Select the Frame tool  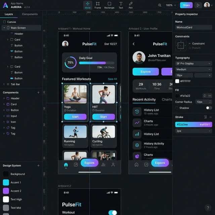[x=98, y=5]
